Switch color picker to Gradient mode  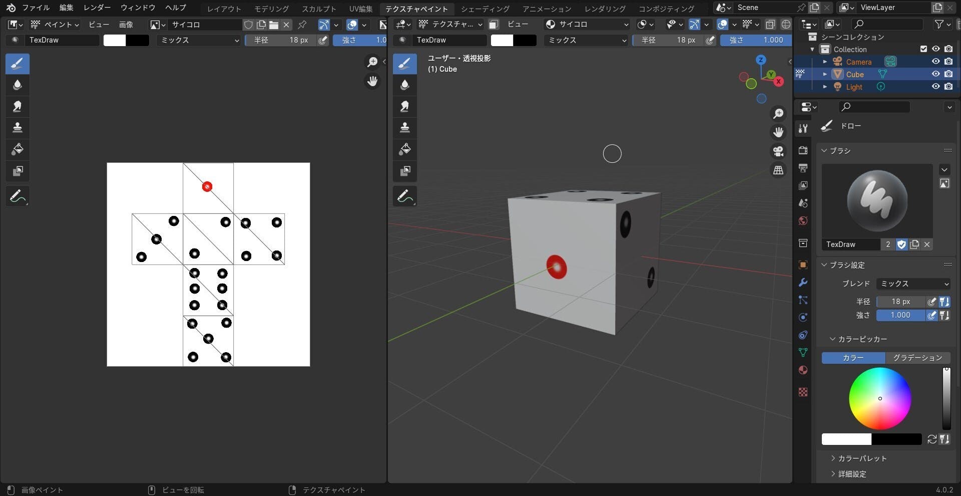coord(917,358)
